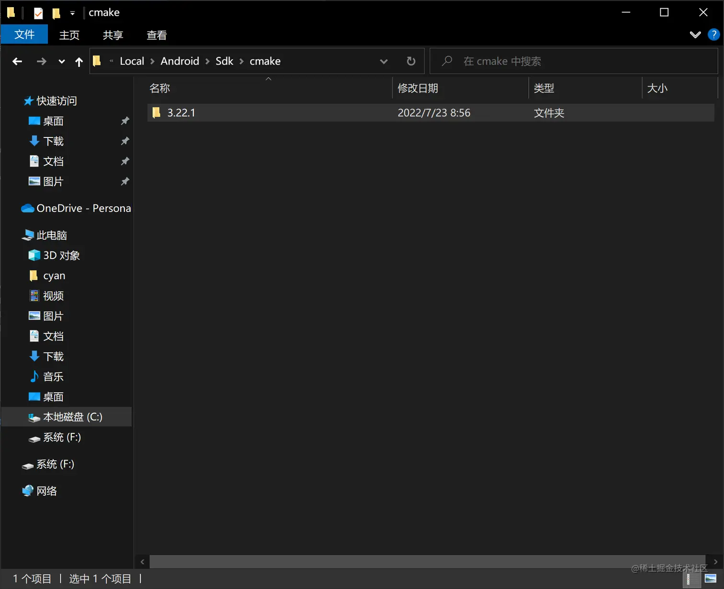The width and height of the screenshot is (724, 589).
Task: Open recent locations dropdown arrow
Action: [61, 61]
